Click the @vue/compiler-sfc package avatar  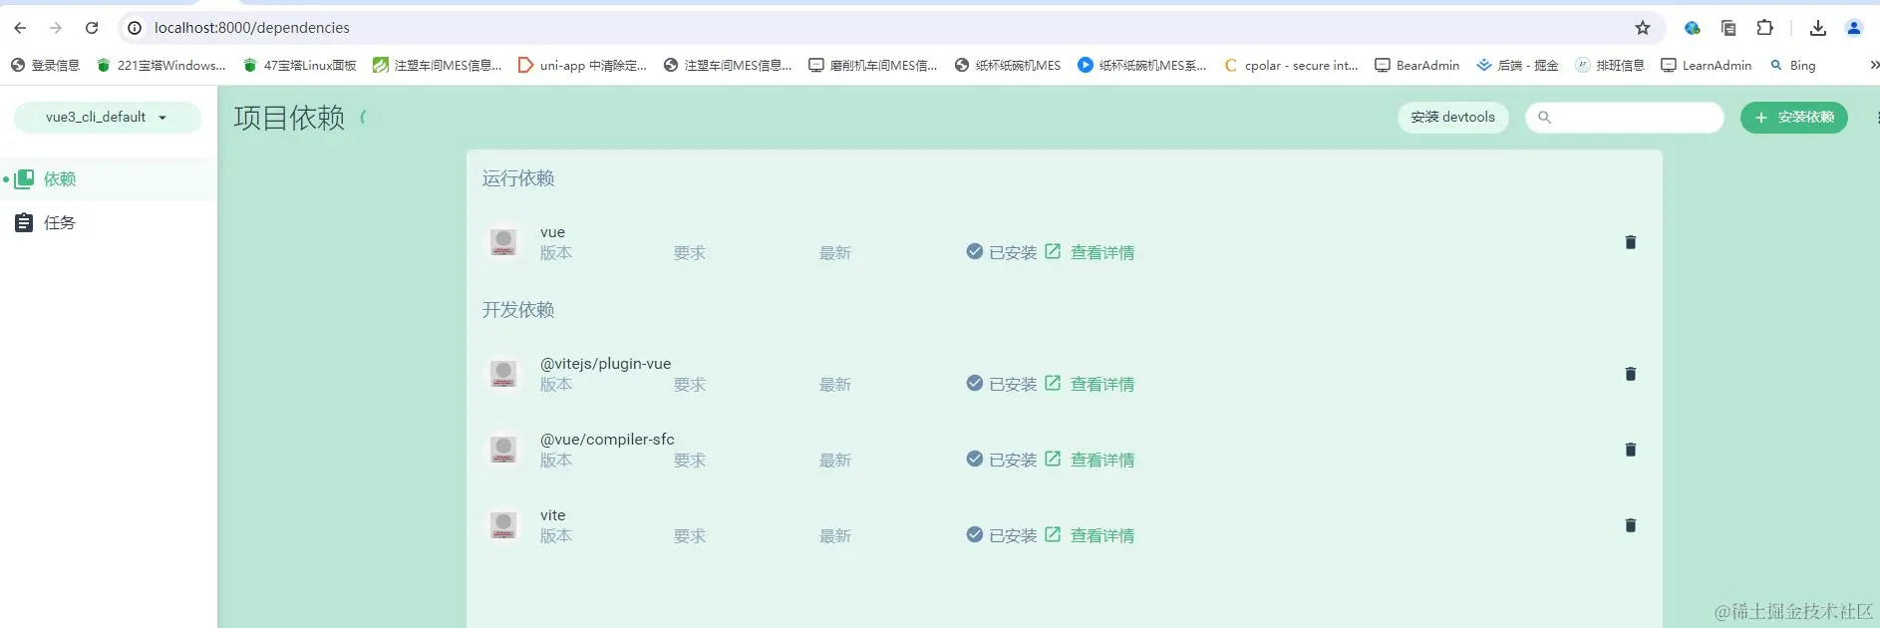[x=503, y=450]
